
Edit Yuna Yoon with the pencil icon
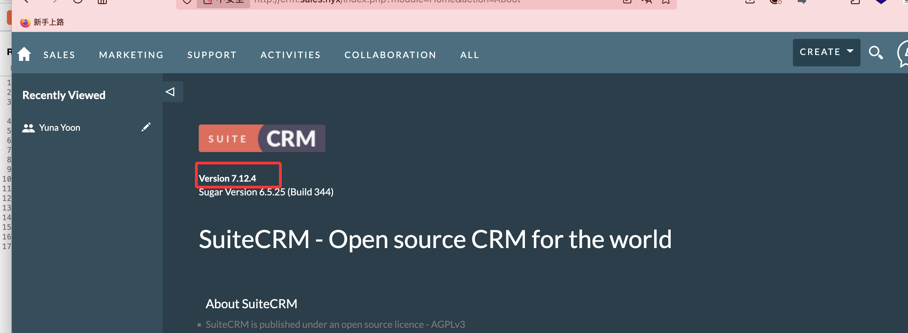(x=146, y=127)
